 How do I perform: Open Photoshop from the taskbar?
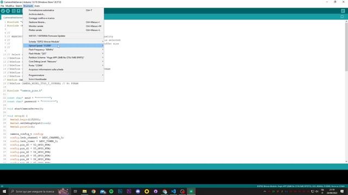(120, 191)
